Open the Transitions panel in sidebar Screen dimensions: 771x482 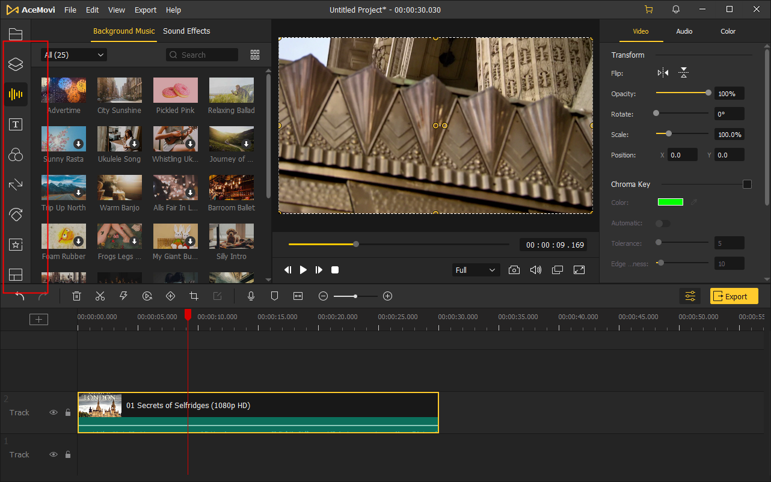(x=16, y=185)
